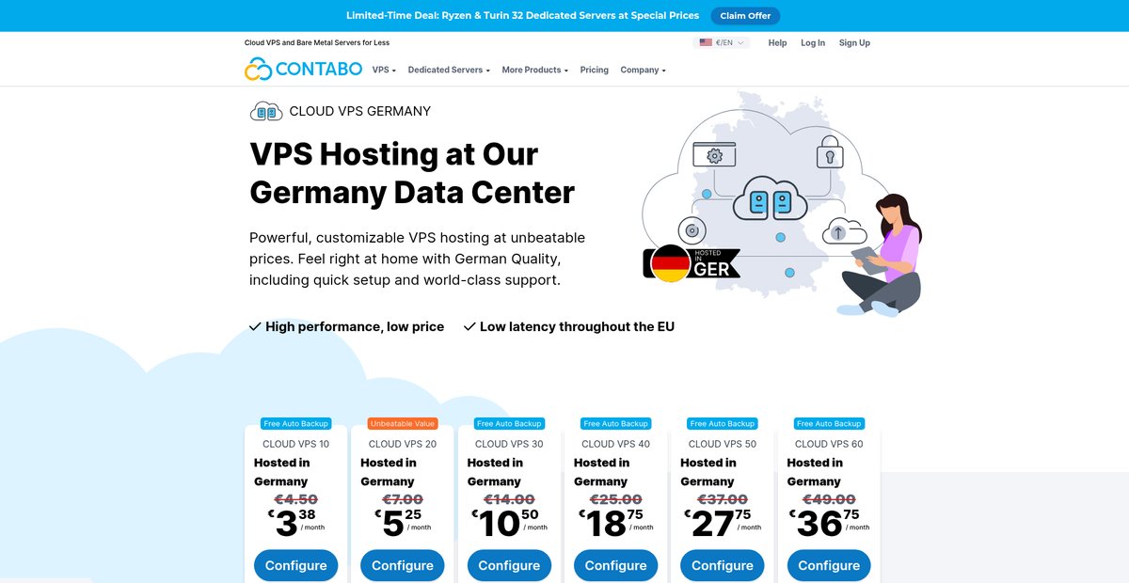Screen dimensions: 1129x583
Task: Click the gear window icon in the illustration
Action: click(x=714, y=154)
